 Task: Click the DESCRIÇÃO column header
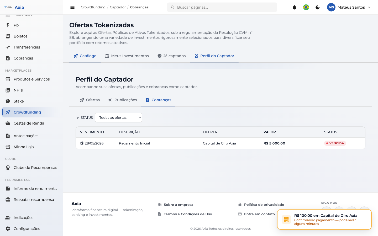point(129,132)
